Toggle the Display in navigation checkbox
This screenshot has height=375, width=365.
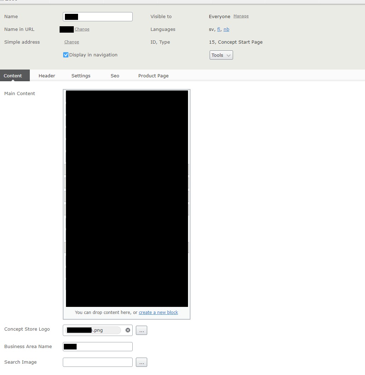click(x=66, y=55)
